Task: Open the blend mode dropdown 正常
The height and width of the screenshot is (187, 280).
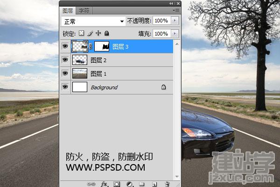Action: coord(93,22)
